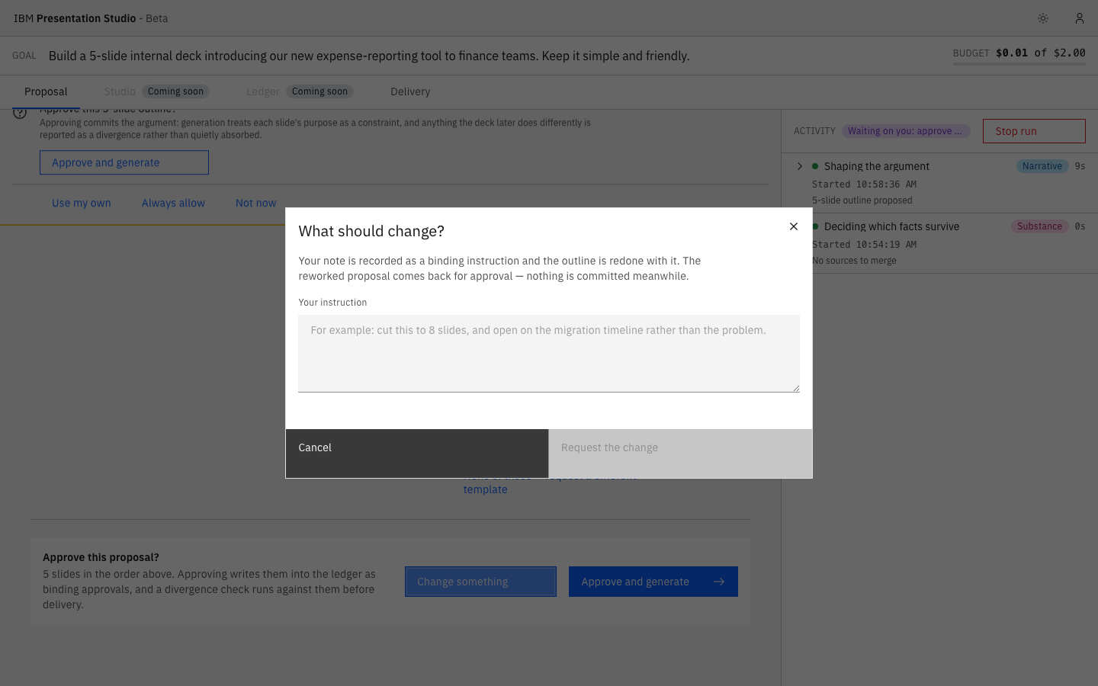Screen dimensions: 1098x686
Task: Click the blue 'Approve and generate' button at bottom
Action: click(x=653, y=582)
